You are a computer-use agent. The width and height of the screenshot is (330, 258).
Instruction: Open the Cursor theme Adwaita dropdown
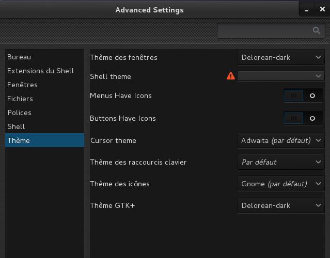(x=281, y=140)
